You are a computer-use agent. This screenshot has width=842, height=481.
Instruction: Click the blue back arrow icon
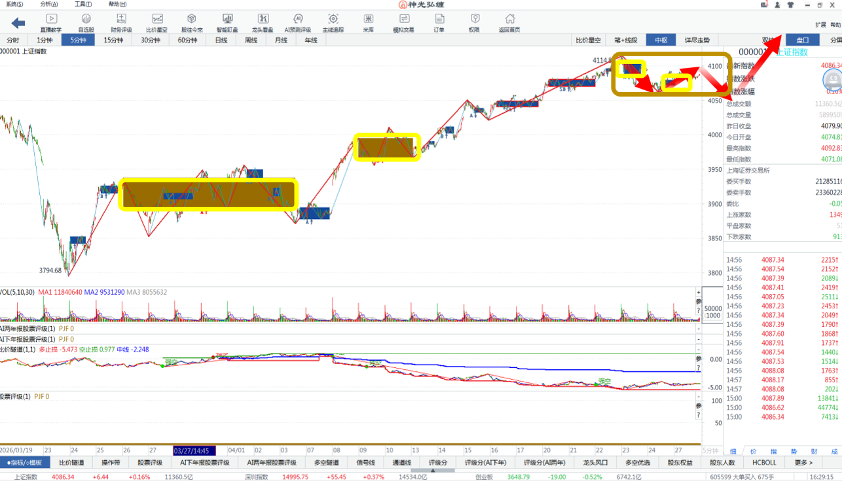pyautogui.click(x=18, y=24)
